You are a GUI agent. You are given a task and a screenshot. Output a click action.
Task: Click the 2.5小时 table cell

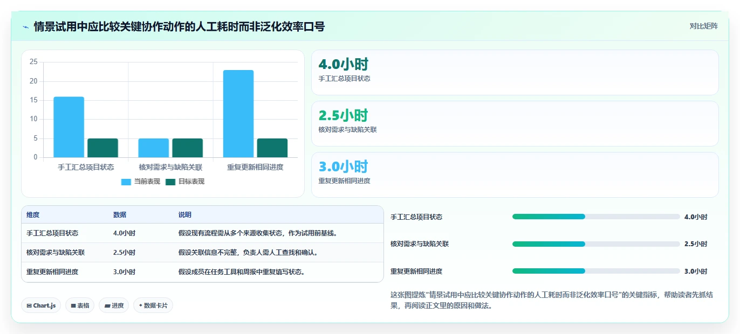tap(124, 253)
